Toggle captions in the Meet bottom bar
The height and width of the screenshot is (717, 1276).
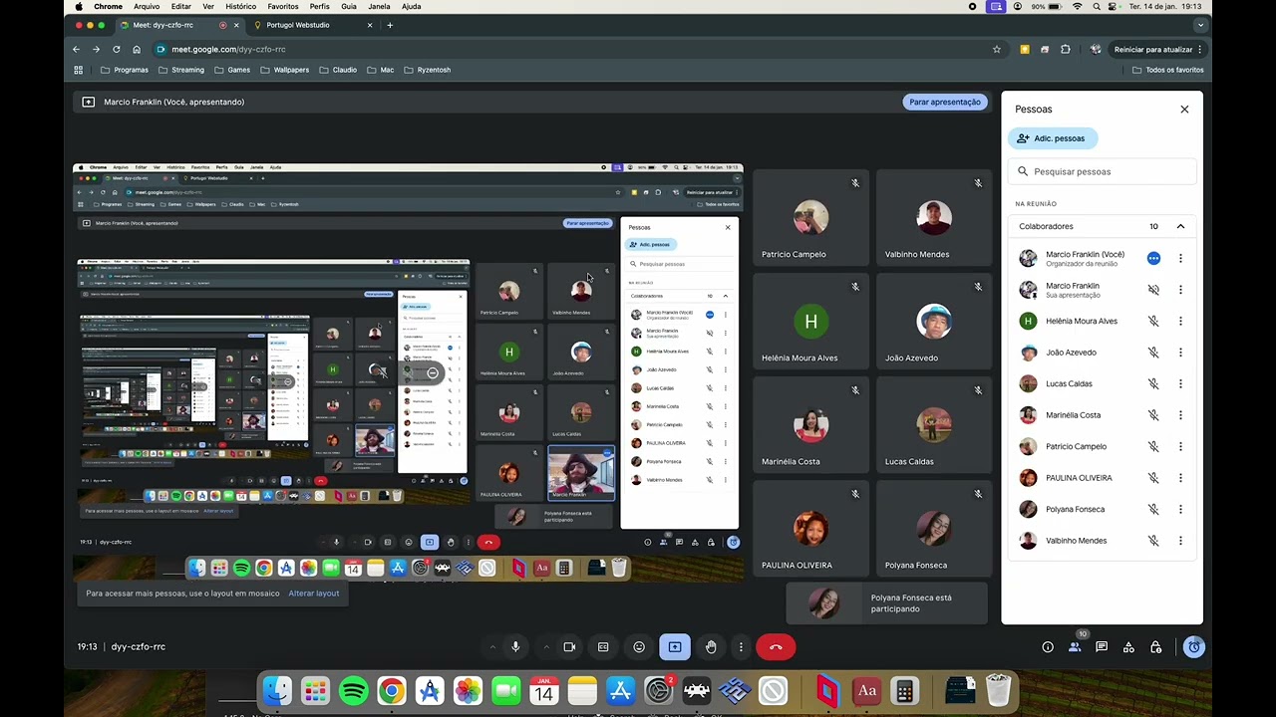[603, 647]
